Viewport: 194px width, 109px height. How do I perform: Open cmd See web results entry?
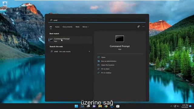[x=70, y=51]
